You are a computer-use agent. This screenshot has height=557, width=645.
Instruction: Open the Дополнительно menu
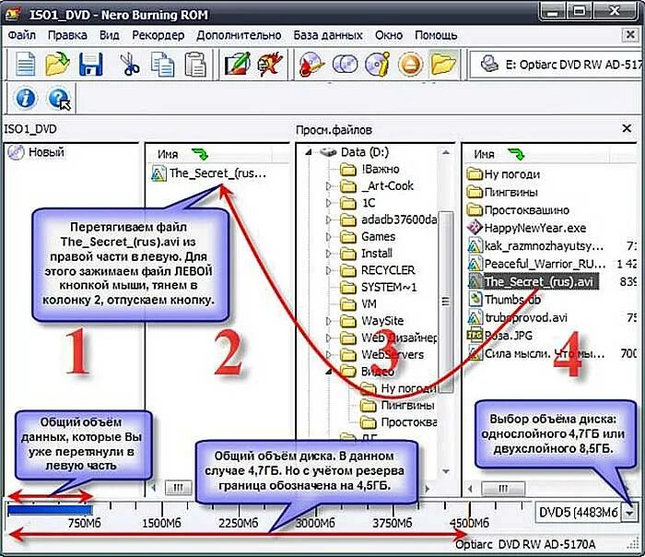(x=239, y=35)
